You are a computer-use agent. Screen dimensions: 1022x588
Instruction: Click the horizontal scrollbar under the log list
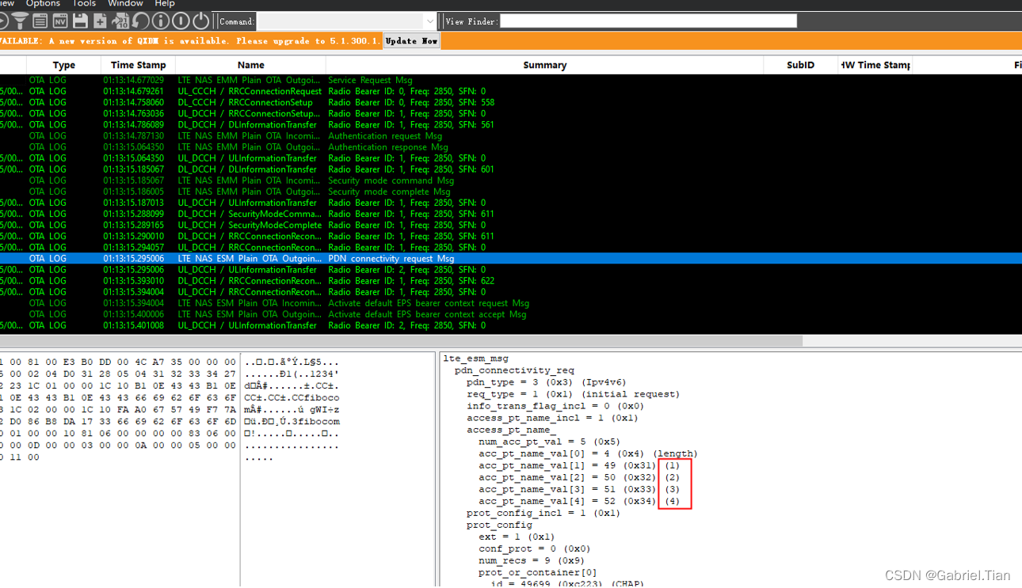[x=401, y=341]
